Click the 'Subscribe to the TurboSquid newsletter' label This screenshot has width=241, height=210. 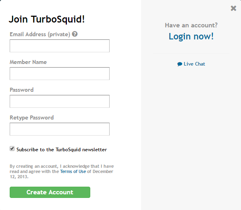tap(62, 150)
